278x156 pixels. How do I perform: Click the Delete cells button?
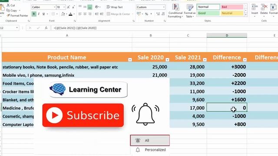click(264, 10)
